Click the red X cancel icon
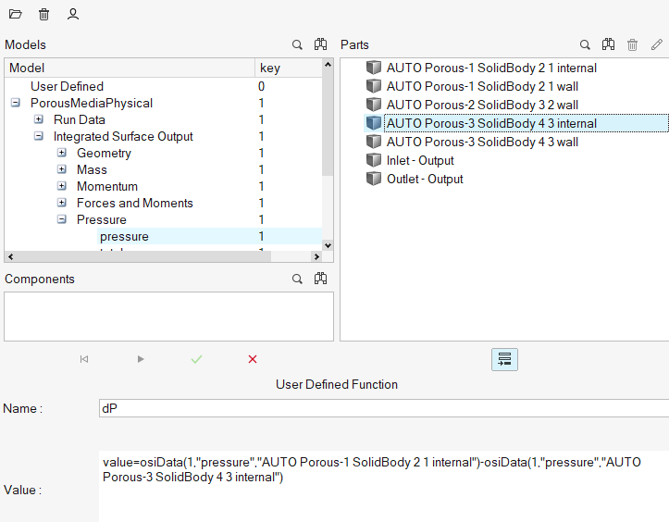 (253, 359)
